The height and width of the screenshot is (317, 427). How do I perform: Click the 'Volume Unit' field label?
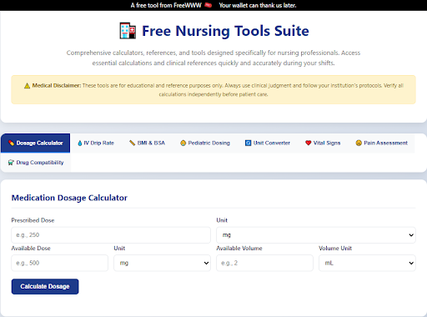(x=335, y=249)
